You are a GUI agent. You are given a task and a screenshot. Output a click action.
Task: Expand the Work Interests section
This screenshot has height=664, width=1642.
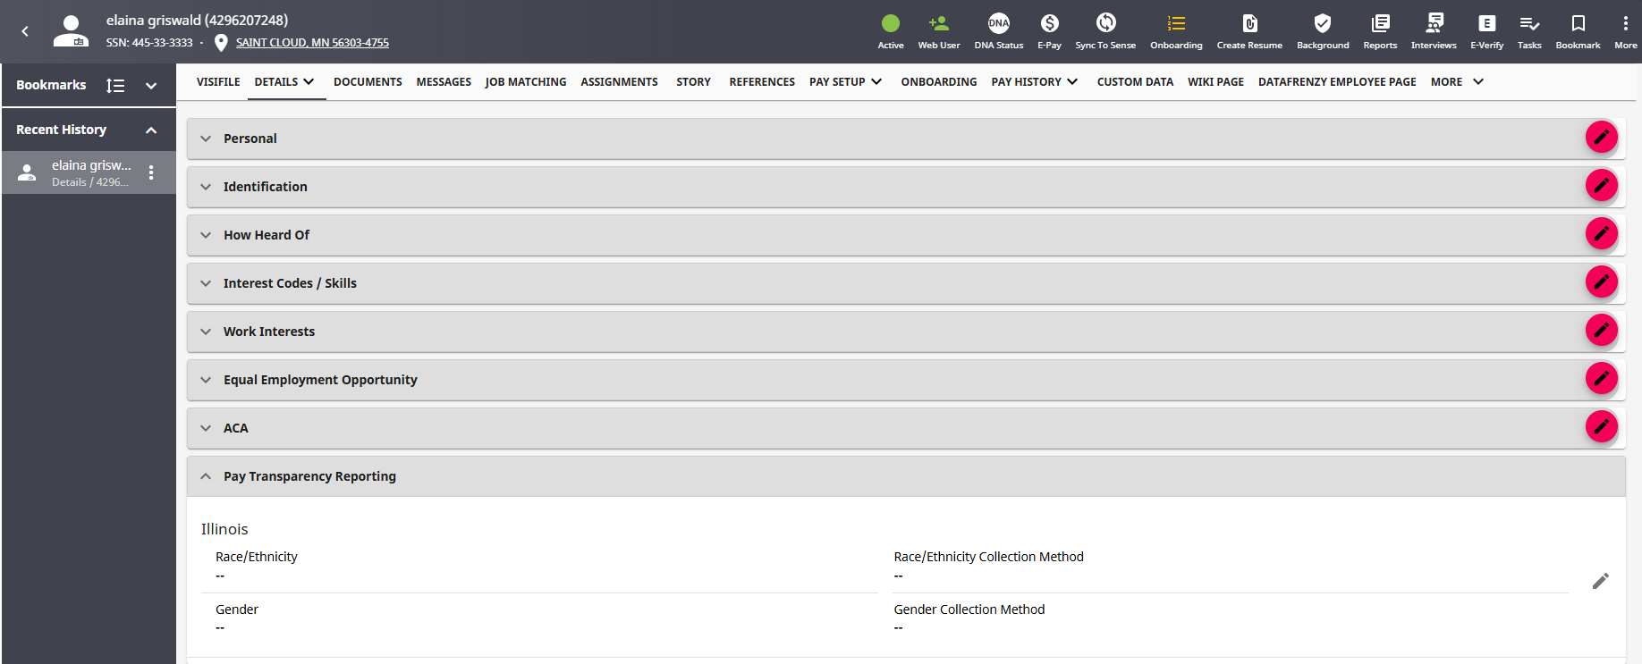(x=206, y=332)
